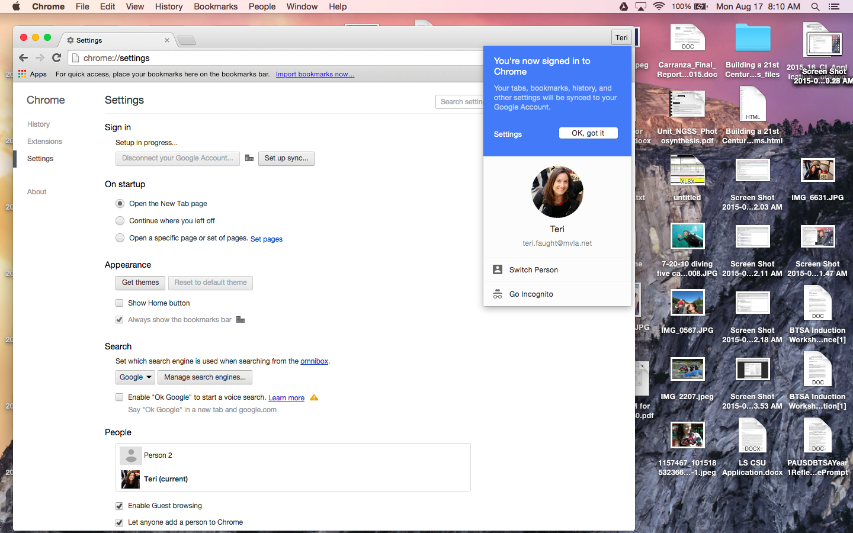Click the browser Forward arrow

coord(40,57)
